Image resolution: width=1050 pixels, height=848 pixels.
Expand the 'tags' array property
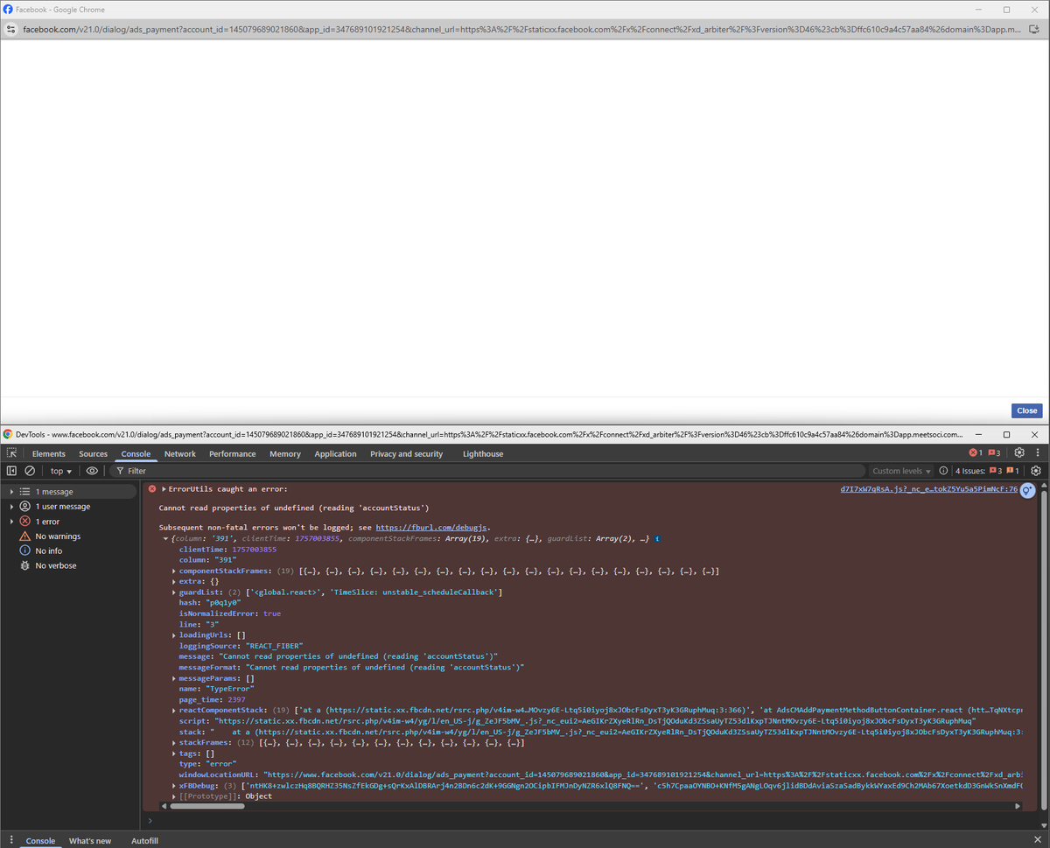(174, 753)
